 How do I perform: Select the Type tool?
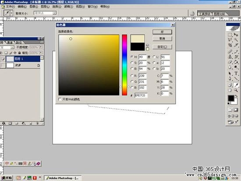click(236, 73)
